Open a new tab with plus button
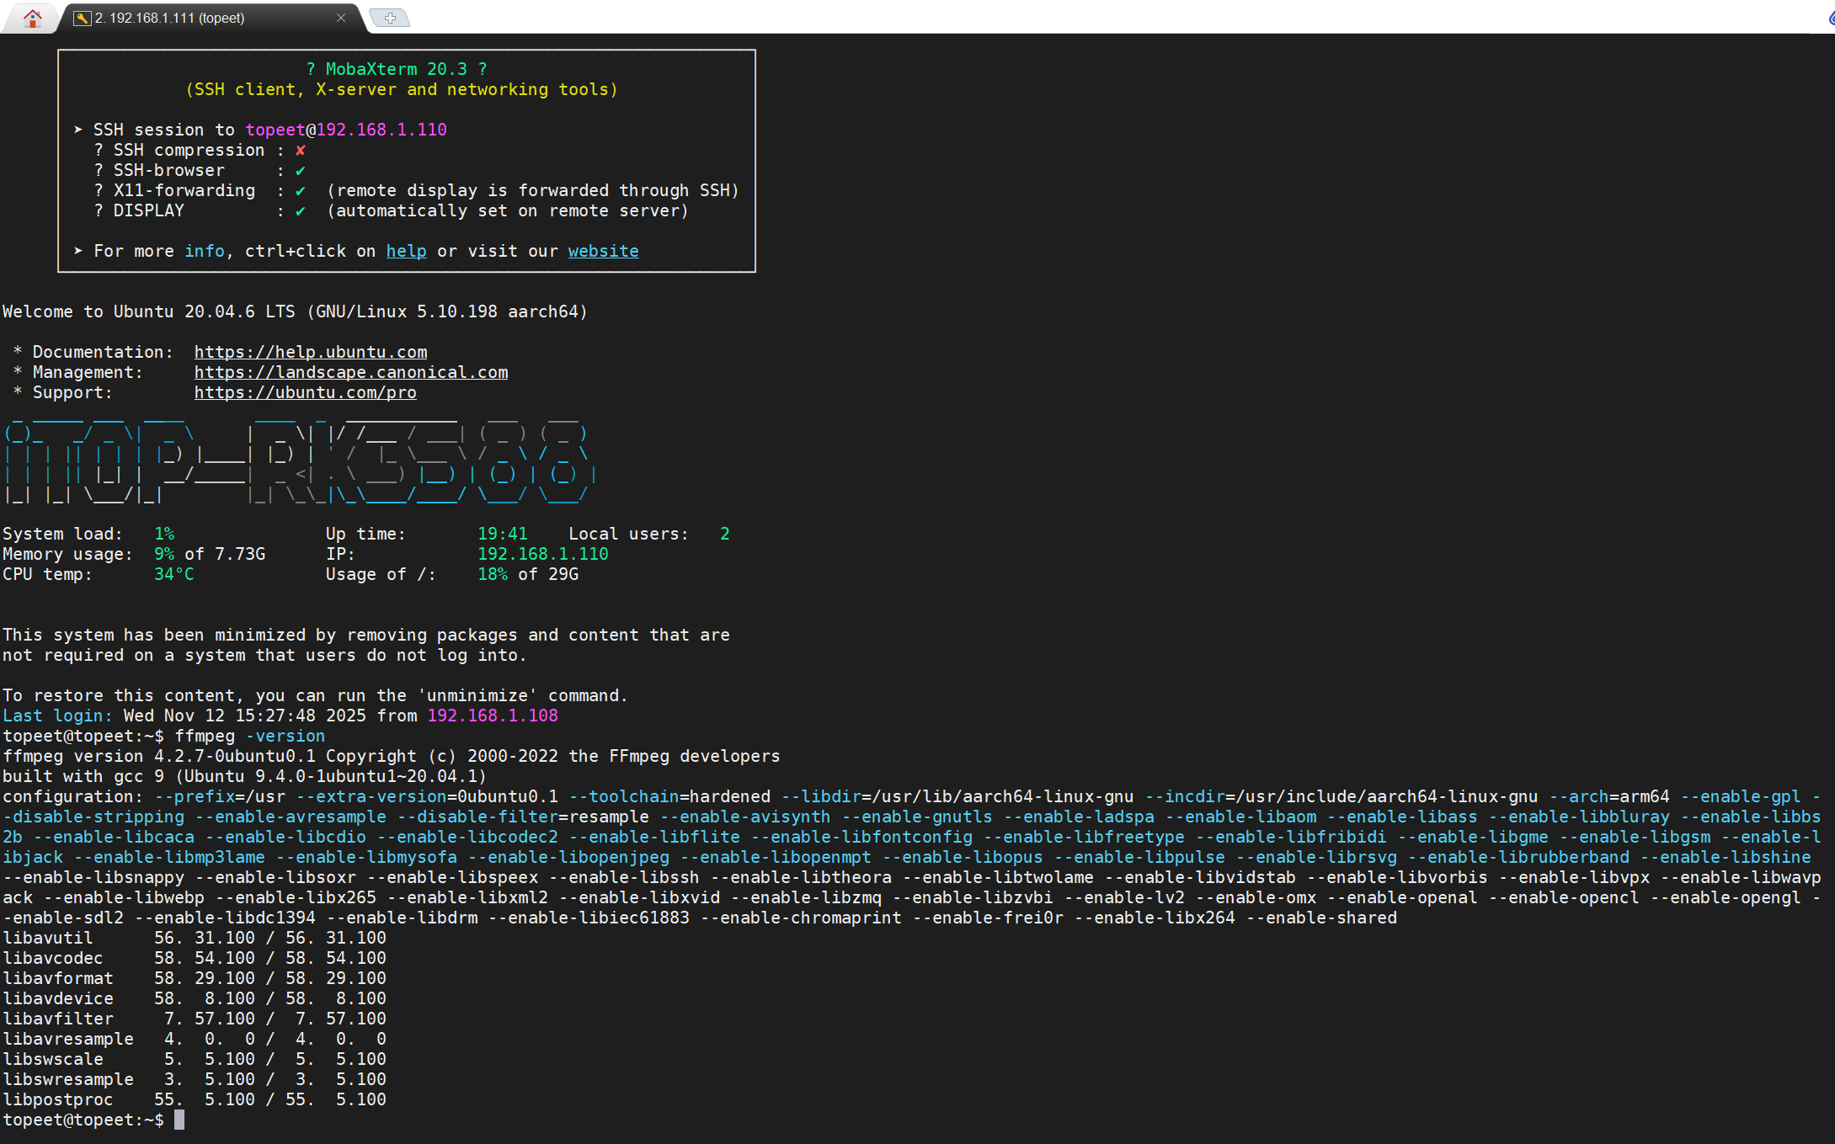The width and height of the screenshot is (1835, 1144). (x=390, y=18)
